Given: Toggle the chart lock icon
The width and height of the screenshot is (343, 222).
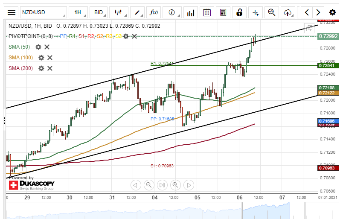Looking at the screenshot, I should 240,12.
